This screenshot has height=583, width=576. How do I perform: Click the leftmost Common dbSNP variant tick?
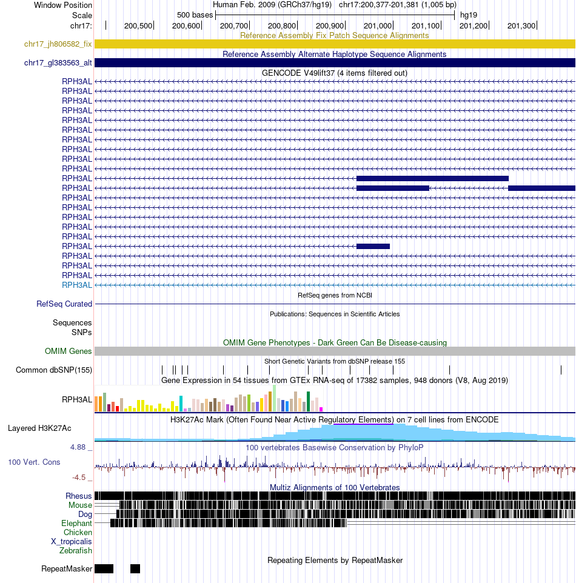(162, 370)
